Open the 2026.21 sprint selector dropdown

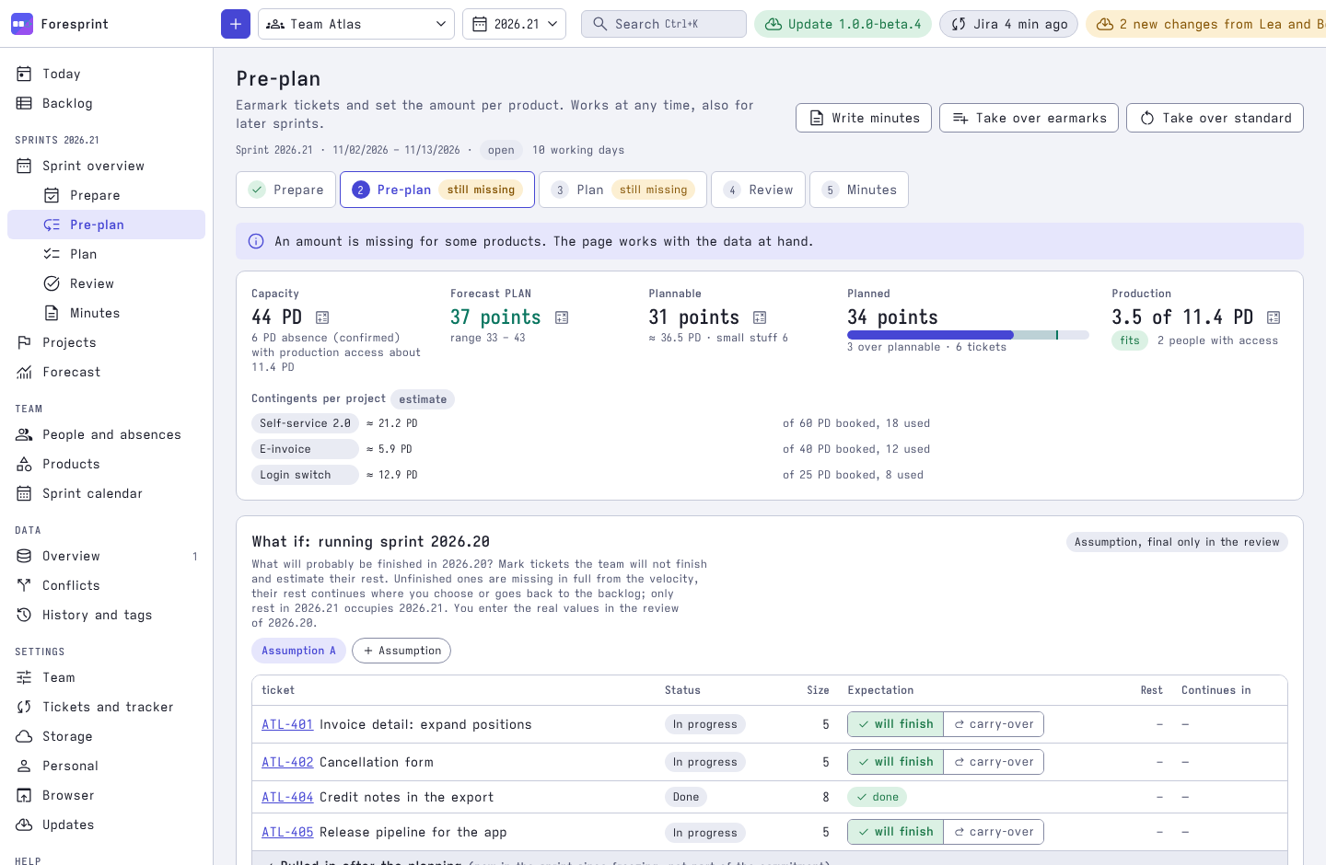tap(514, 24)
